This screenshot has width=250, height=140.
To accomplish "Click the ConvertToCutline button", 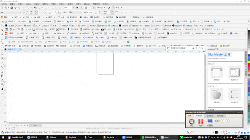I will coord(25,42).
